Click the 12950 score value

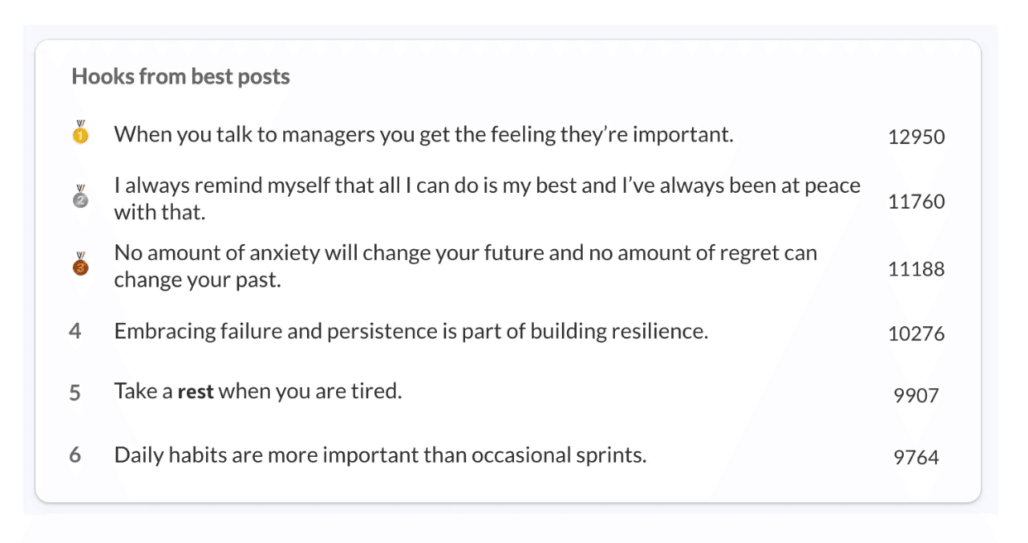(916, 137)
